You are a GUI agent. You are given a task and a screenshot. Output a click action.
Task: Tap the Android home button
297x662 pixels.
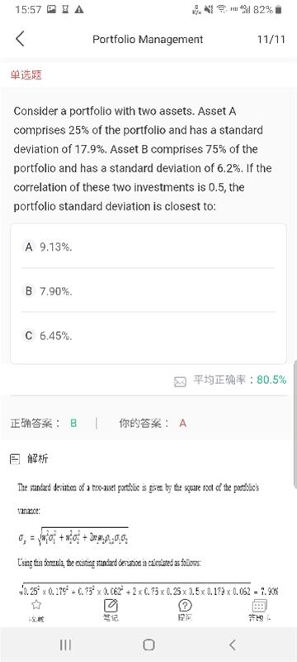[x=148, y=645]
